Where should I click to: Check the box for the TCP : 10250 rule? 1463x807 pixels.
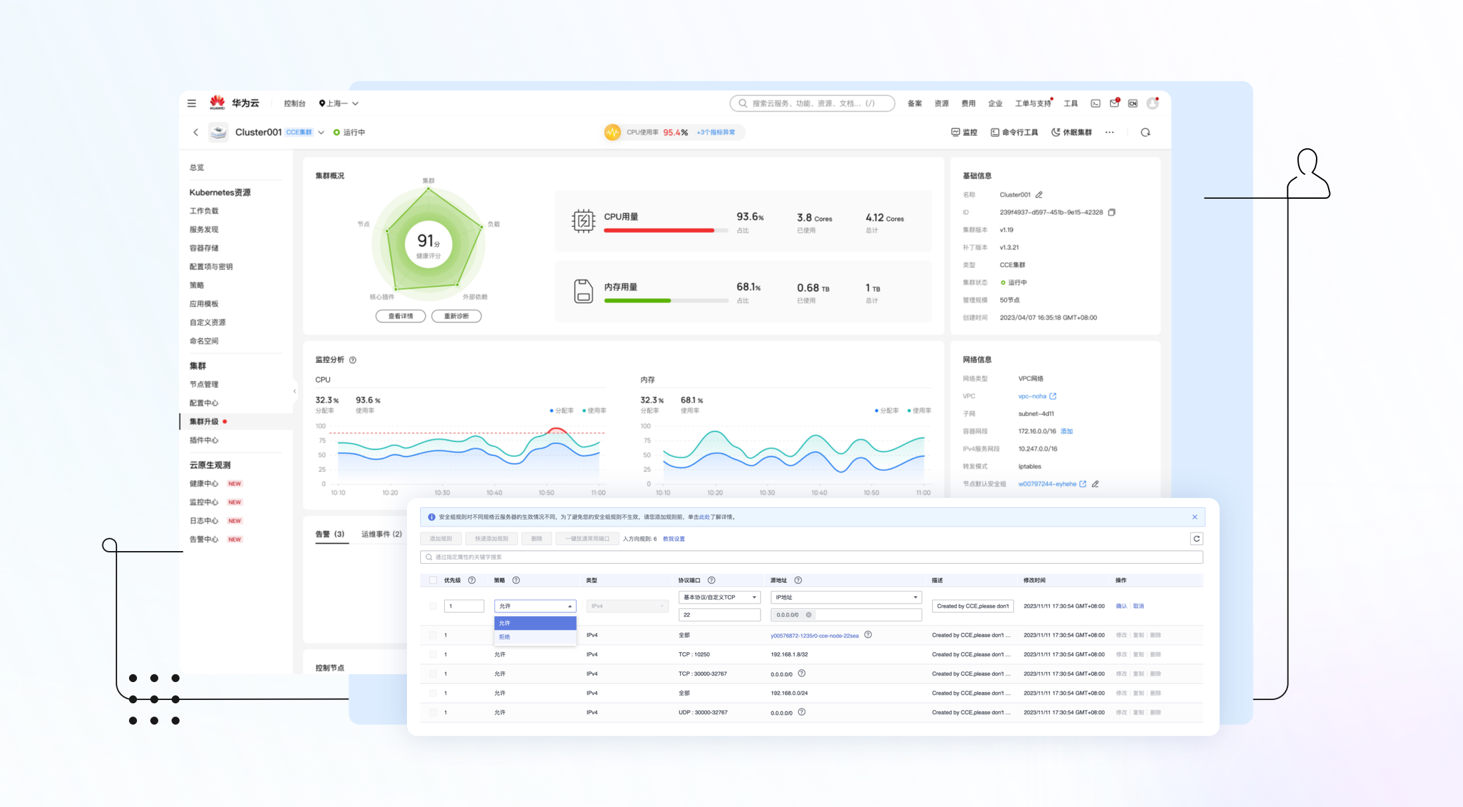pos(434,655)
